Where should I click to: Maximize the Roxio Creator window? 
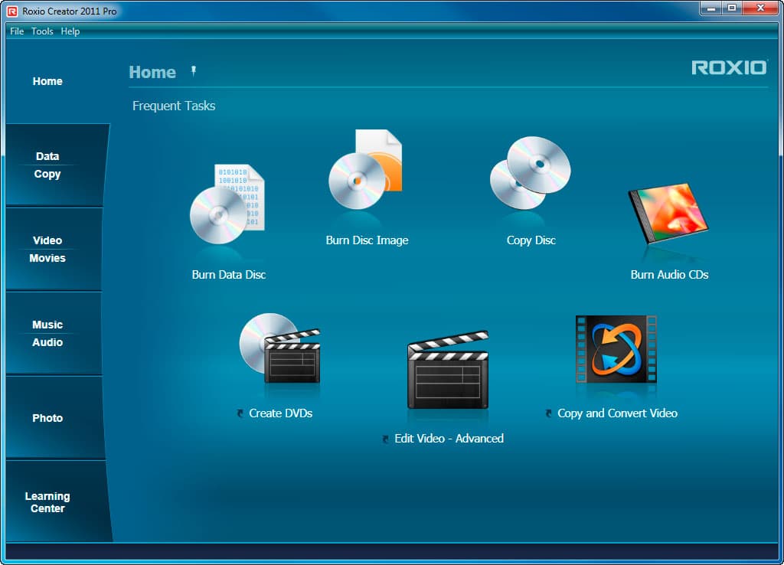[x=732, y=8]
